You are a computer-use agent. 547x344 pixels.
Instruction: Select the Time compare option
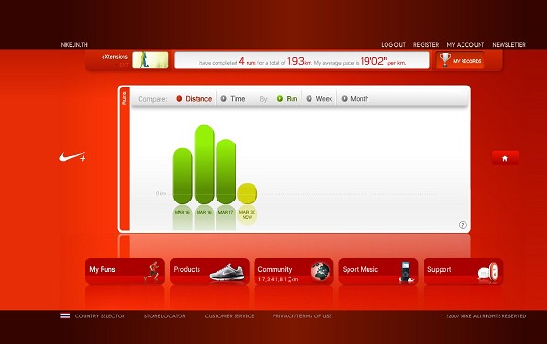pos(233,99)
